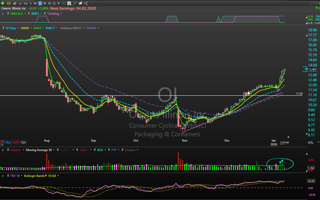
Task: Click the yellow OI ticker symbol
Action: tap(9, 3)
